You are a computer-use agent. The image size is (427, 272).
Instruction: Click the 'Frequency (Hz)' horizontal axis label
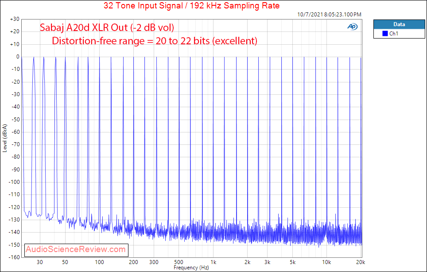[191, 268]
